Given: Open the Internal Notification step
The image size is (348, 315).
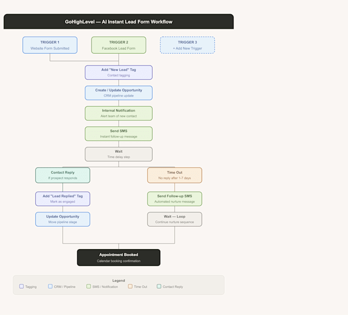Looking at the screenshot, I should (119, 113).
